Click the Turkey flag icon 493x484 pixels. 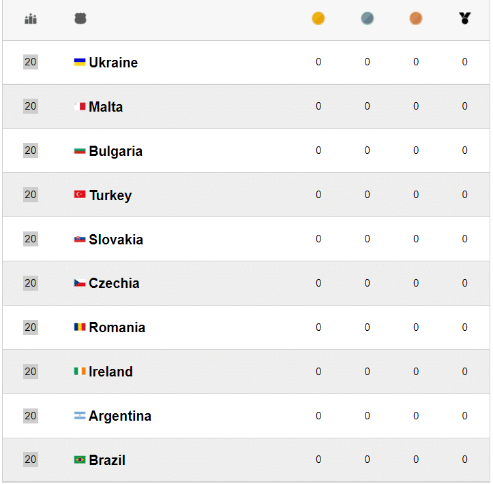pos(80,195)
